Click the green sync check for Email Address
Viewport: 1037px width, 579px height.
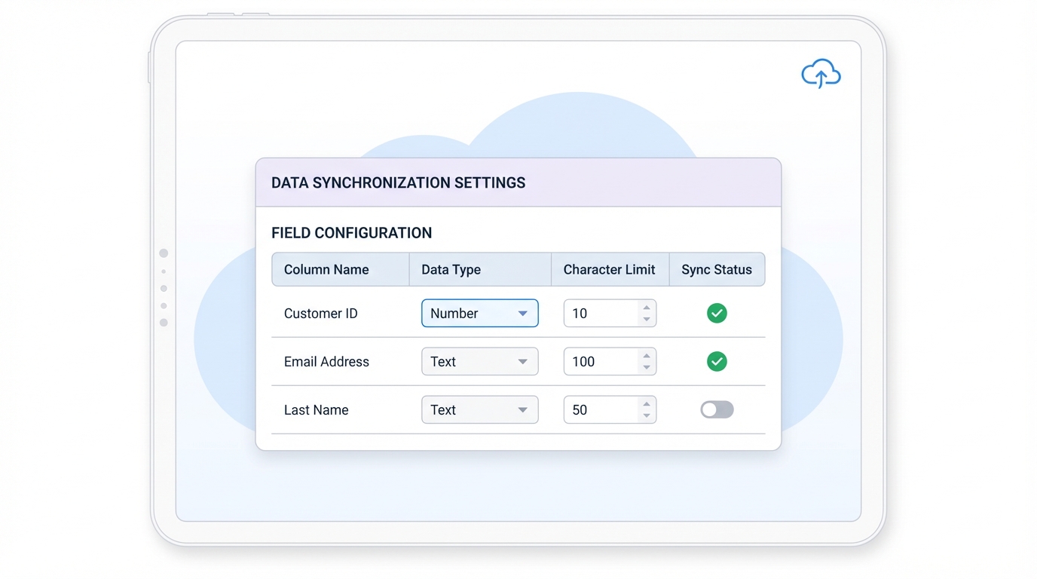(717, 361)
